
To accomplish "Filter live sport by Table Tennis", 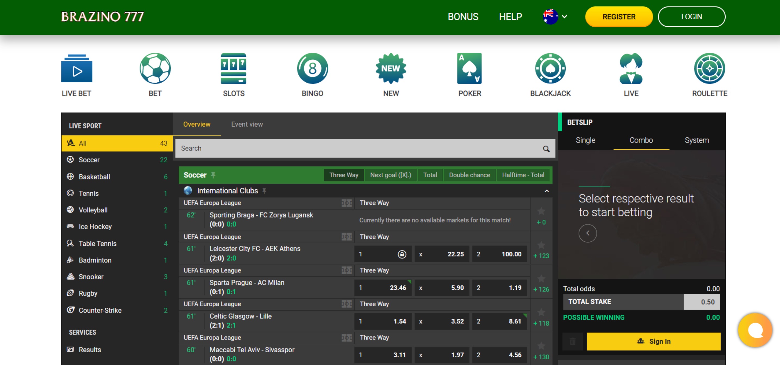I will [x=117, y=244].
